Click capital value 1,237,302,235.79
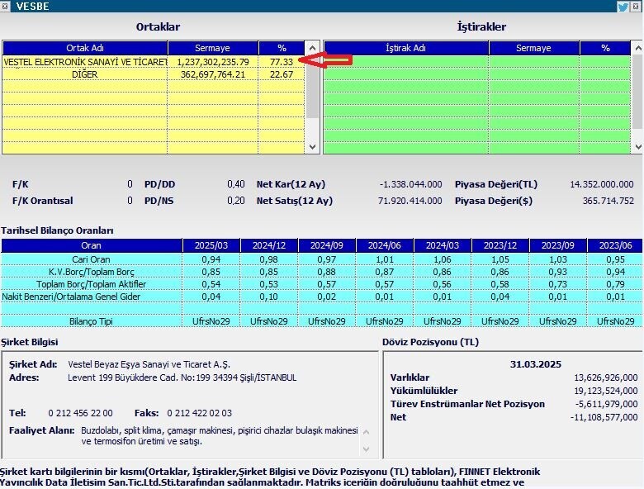Screen dimensions: 644x489 coord(213,62)
